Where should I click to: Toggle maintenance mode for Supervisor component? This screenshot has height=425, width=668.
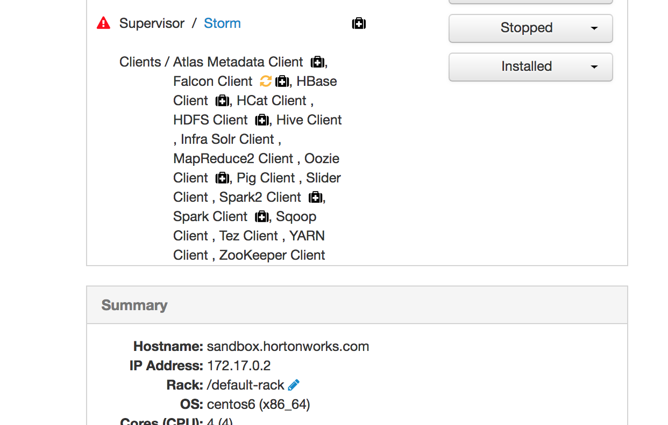(358, 24)
